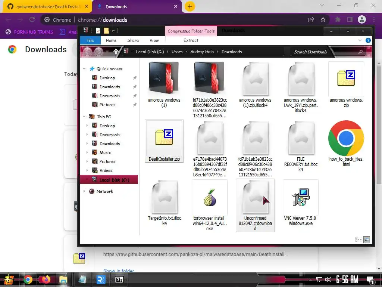
Task: Click the volume icon in system tray
Action: pyautogui.click(x=328, y=280)
